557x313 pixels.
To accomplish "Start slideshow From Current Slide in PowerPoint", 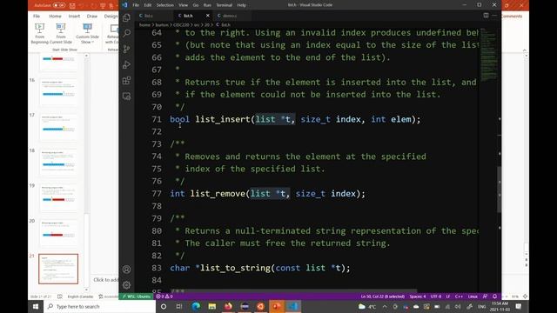I will pos(61,34).
